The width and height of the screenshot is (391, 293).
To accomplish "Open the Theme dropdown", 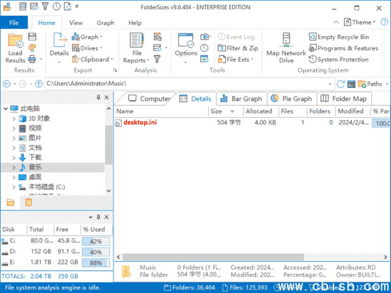I will point(360,22).
